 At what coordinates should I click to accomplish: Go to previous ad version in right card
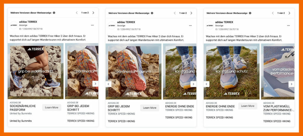[x=273, y=13]
